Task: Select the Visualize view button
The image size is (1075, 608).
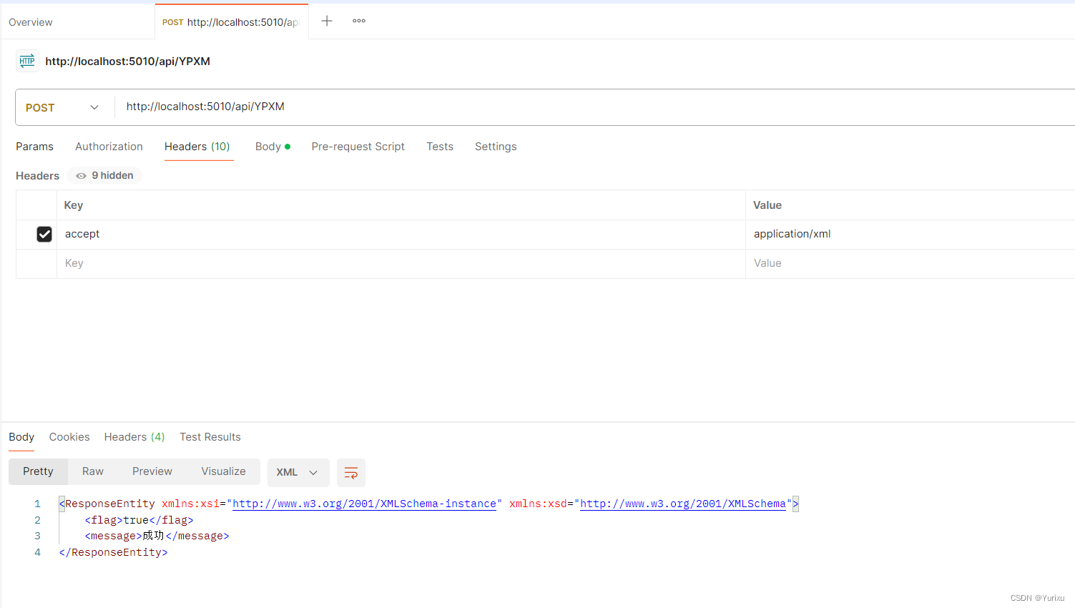Action: pos(223,471)
